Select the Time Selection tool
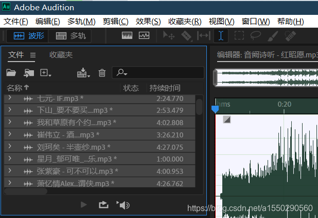 (x=221, y=36)
